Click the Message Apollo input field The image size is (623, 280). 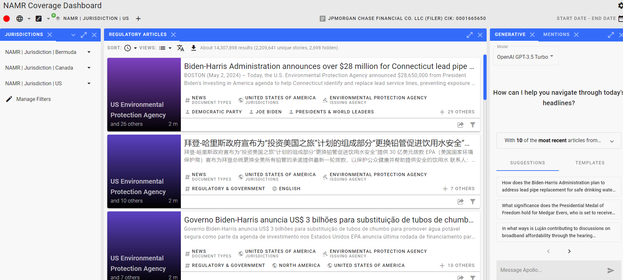tap(551, 270)
